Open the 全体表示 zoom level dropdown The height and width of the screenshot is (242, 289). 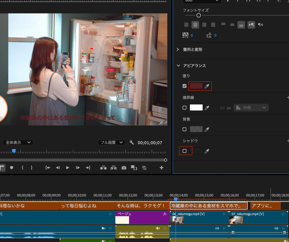[18, 142]
